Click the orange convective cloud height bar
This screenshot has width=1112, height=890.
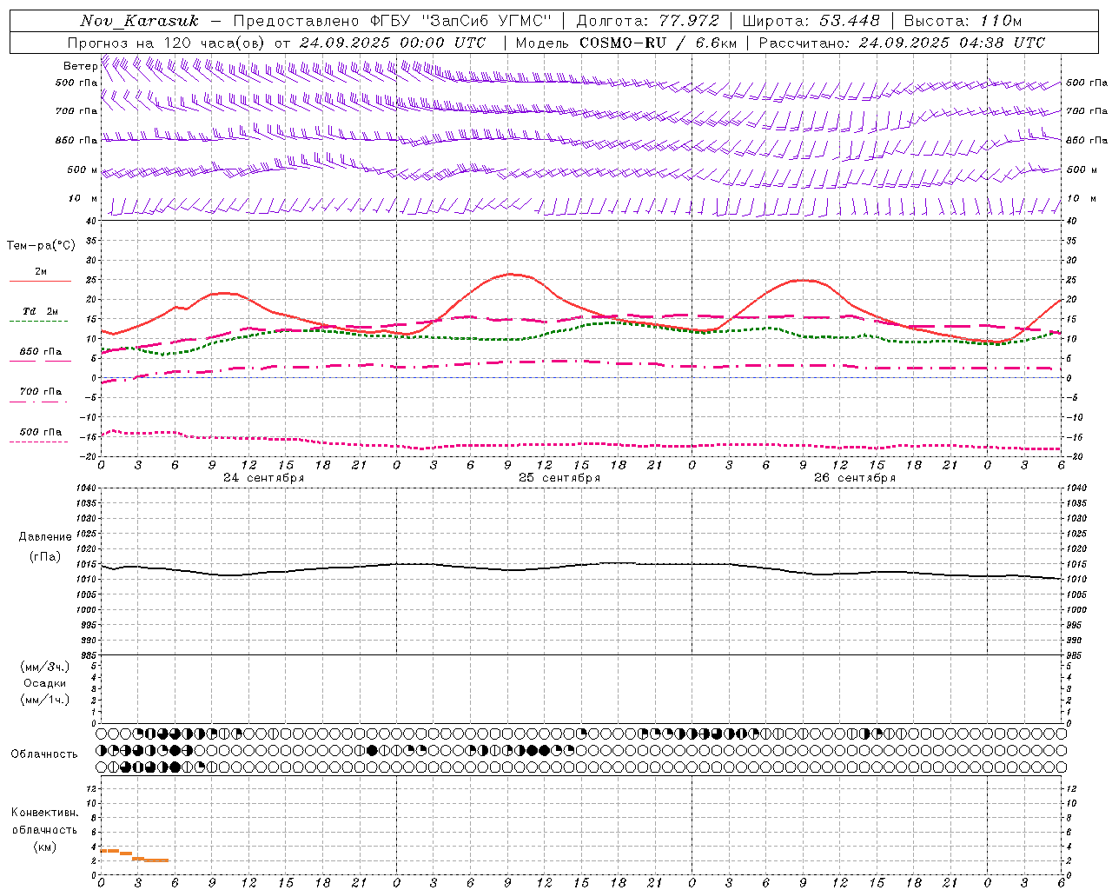click(134, 855)
